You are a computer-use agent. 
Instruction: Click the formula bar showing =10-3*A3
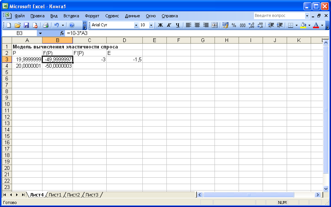pyautogui.click(x=196, y=33)
